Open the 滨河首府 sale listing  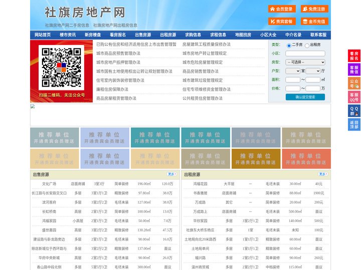[49, 202]
